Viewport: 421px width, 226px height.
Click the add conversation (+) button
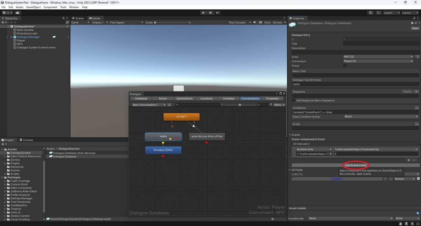click(169, 105)
